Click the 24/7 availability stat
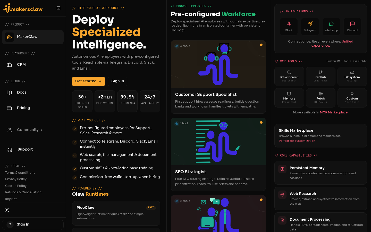371x232 pixels. 150,101
